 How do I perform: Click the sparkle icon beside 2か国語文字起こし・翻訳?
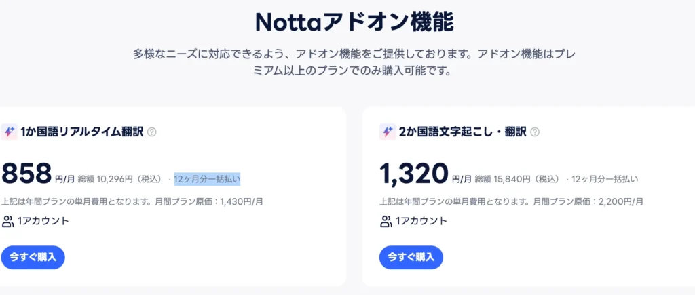coord(388,132)
